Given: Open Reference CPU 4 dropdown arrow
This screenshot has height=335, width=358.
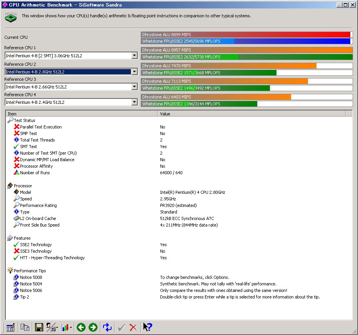Looking at the screenshot, I should coord(135,102).
